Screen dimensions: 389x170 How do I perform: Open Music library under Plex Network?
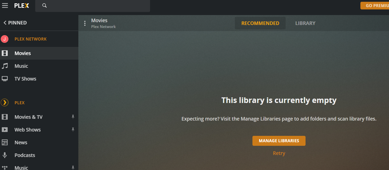(39, 66)
